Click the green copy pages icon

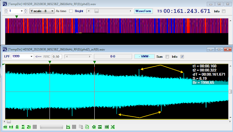pyautogui.click(x=87, y=127)
